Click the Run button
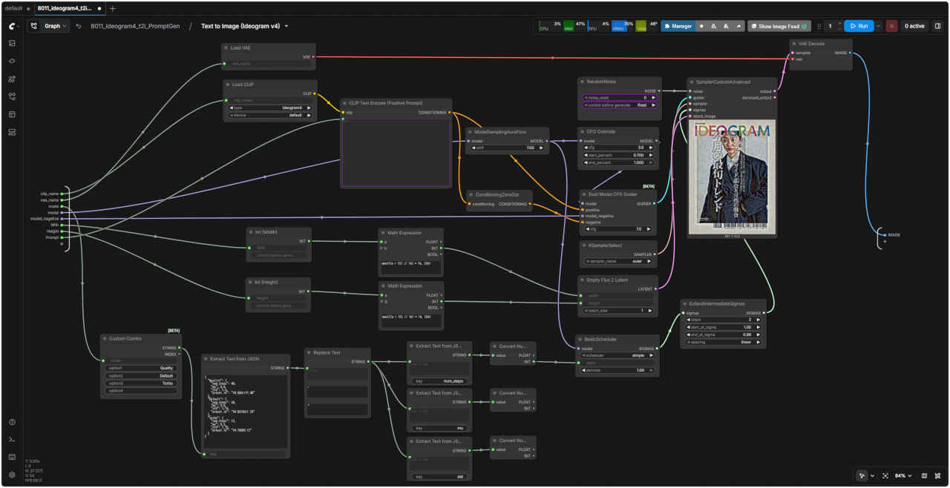Viewport: 950px width, 488px height. [x=859, y=26]
